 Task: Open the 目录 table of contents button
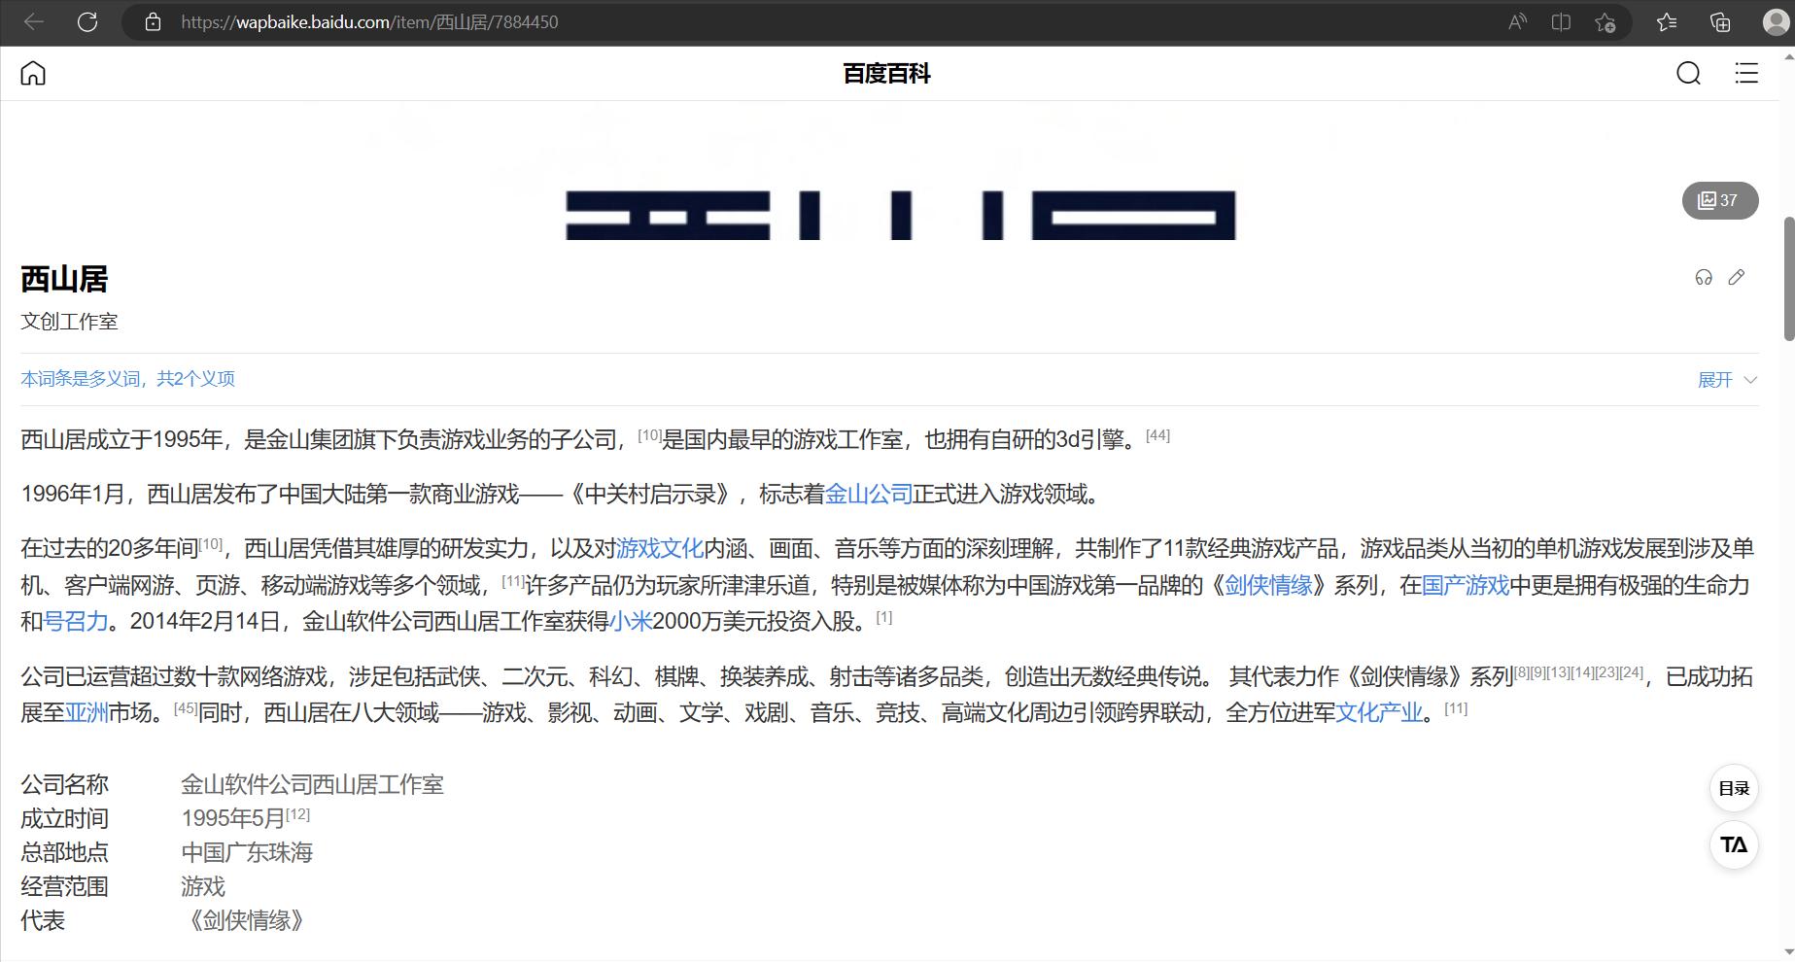pos(1733,789)
